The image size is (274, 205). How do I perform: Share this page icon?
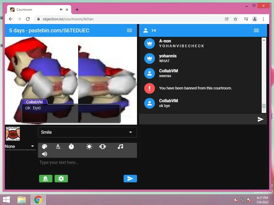(227, 19)
